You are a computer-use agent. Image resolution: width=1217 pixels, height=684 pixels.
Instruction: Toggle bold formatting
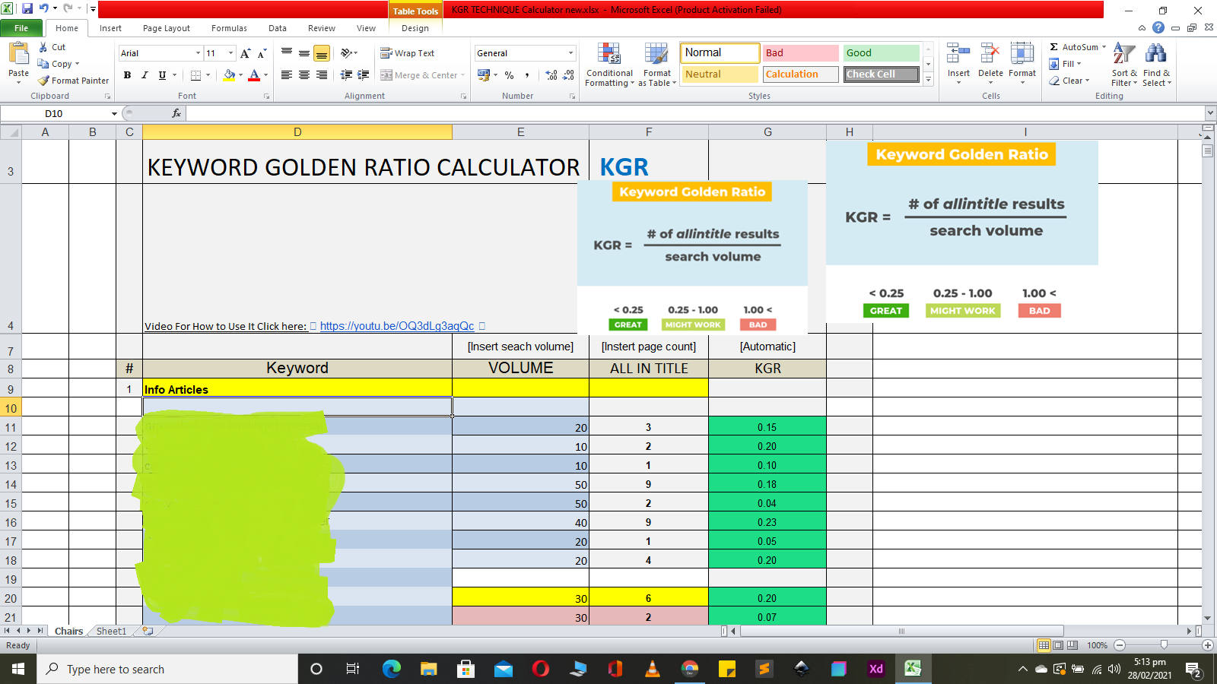(127, 75)
